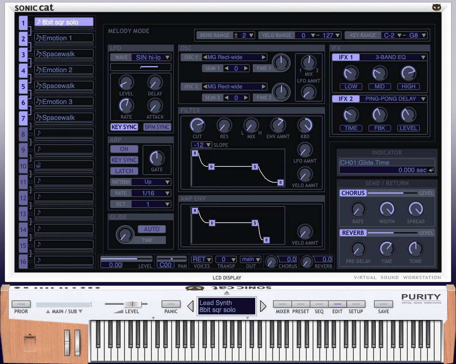The image size is (456, 364).
Task: Toggle LFO BPM SYNC
Action: [157, 127]
